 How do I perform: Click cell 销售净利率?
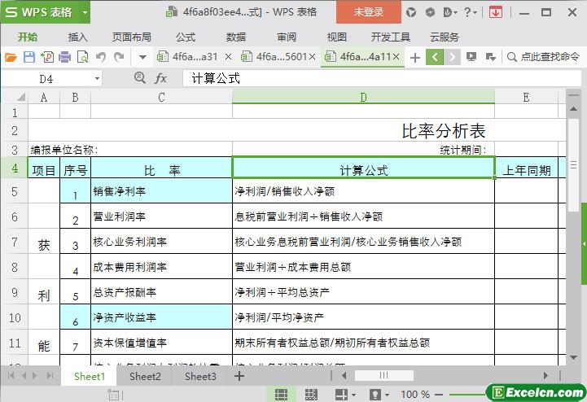pyautogui.click(x=161, y=191)
